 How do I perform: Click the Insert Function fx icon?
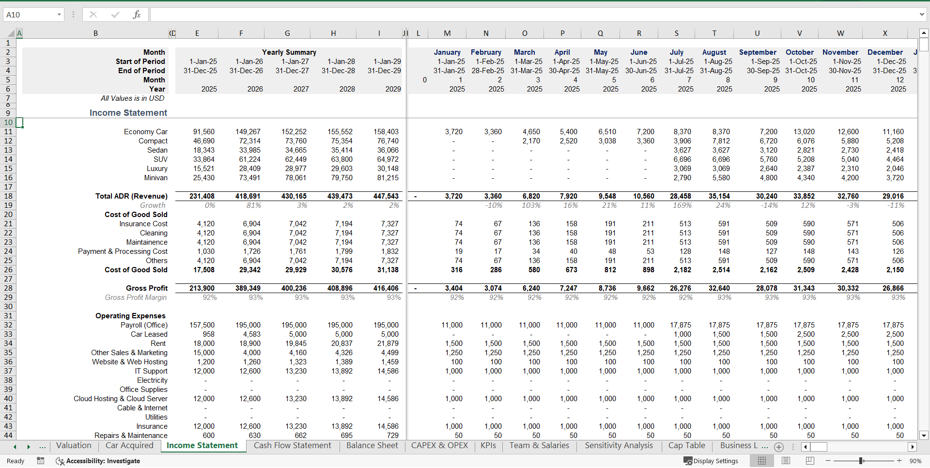[137, 15]
